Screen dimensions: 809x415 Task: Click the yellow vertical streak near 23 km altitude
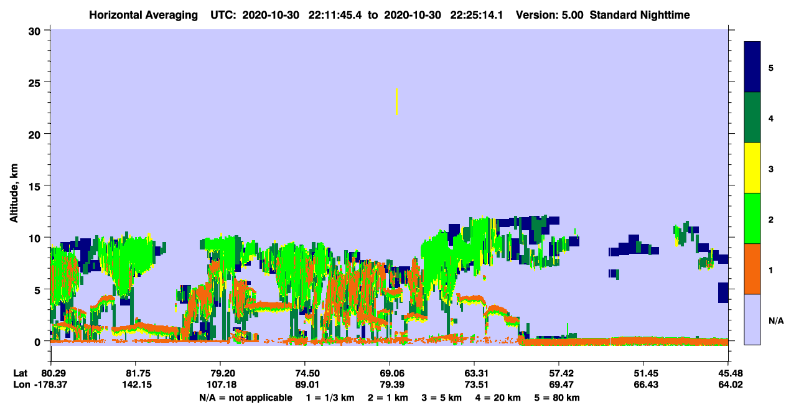[396, 101]
